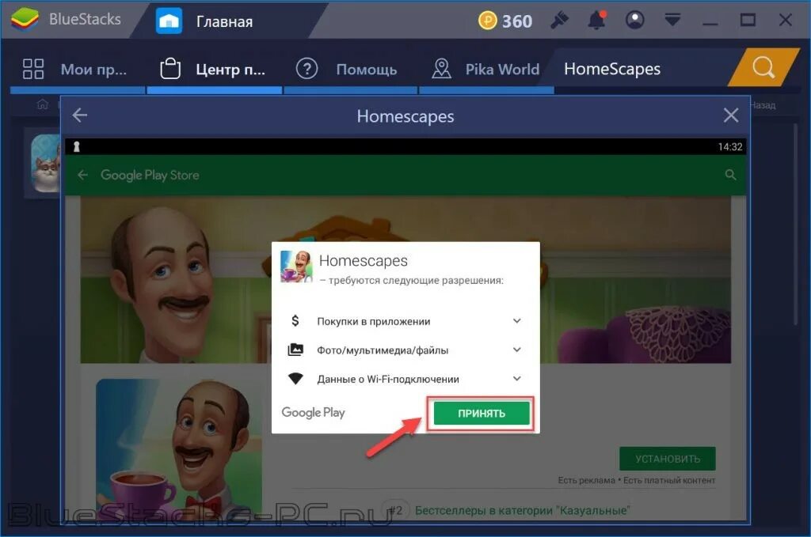Click the 14:32 status bar clock
This screenshot has height=537, width=811.
729,146
